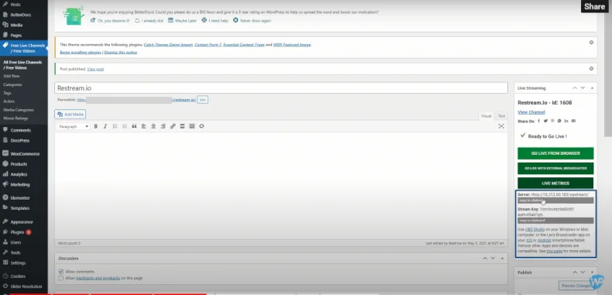Open the insert link tool
The width and height of the screenshot is (612, 295).
coord(173,126)
